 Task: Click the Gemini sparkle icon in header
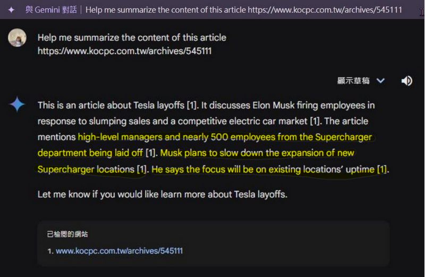(11, 10)
